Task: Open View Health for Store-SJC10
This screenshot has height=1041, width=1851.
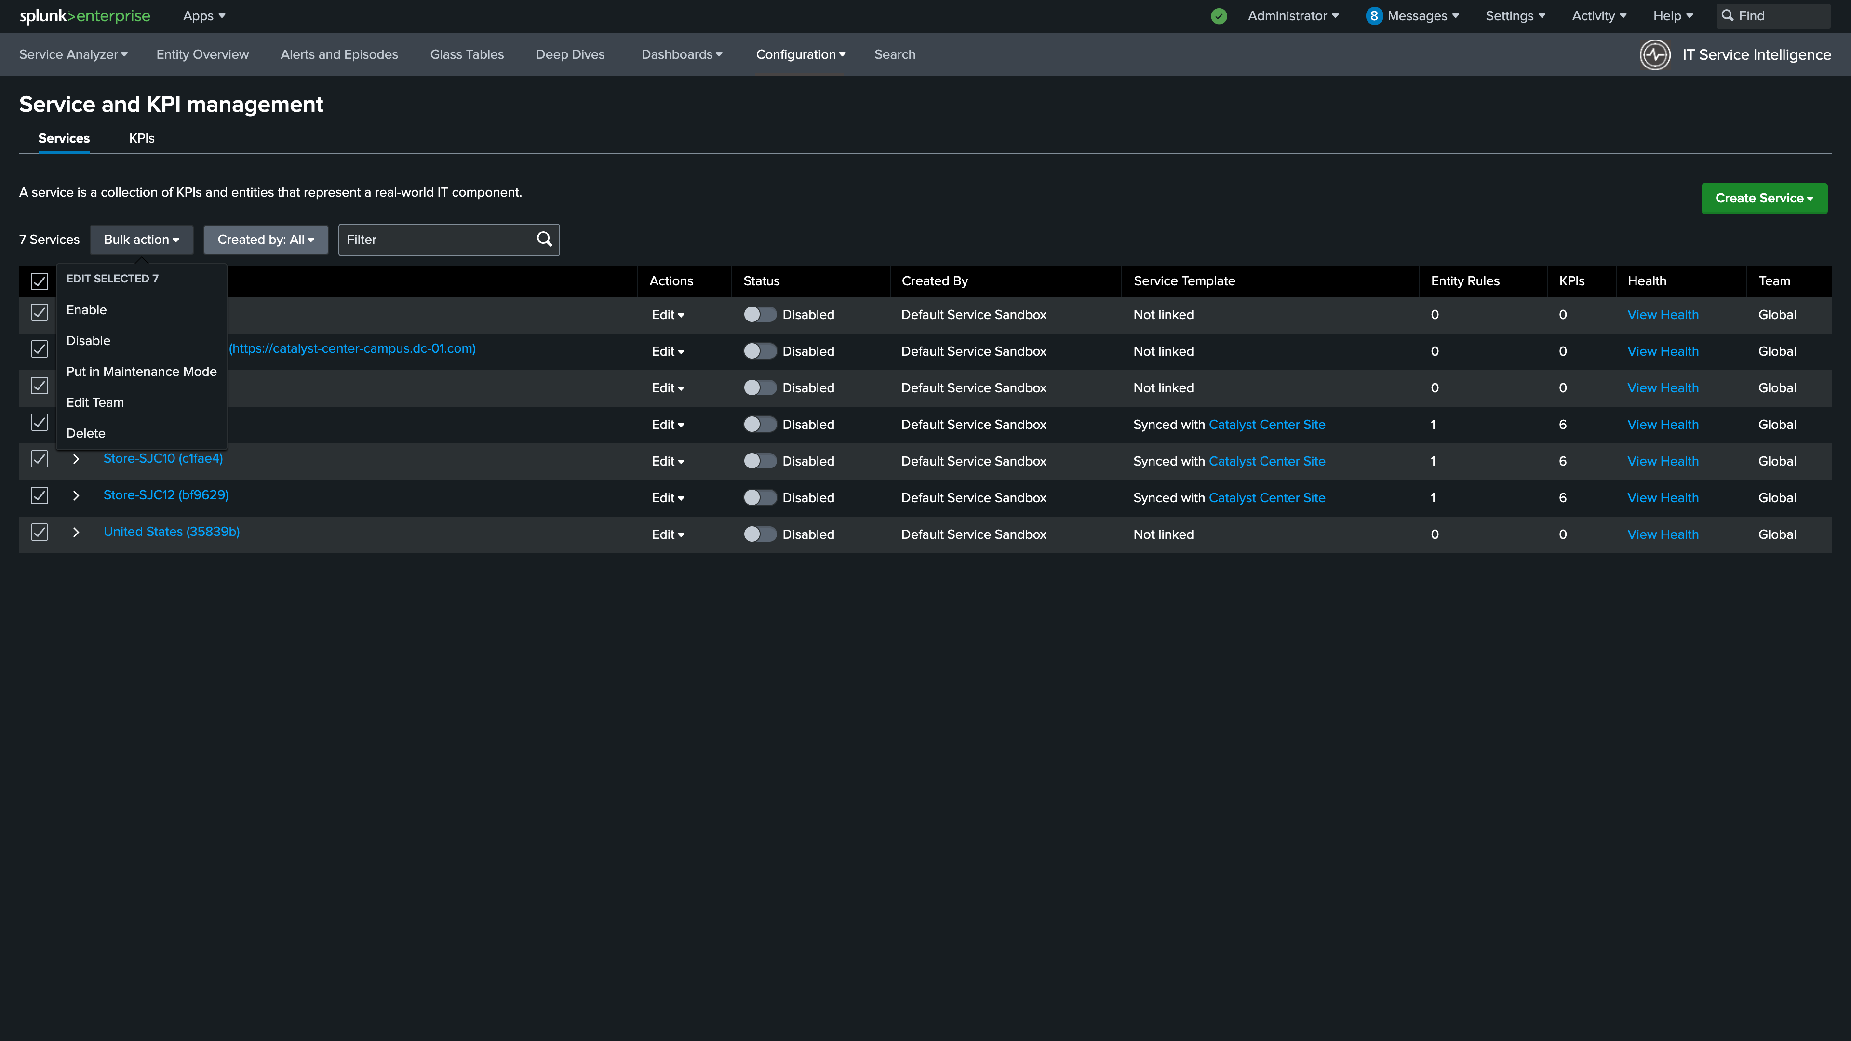Action: (x=1663, y=461)
